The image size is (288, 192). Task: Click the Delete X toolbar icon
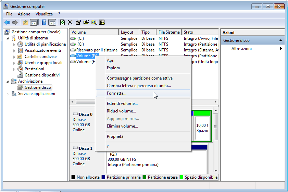click(x=70, y=22)
